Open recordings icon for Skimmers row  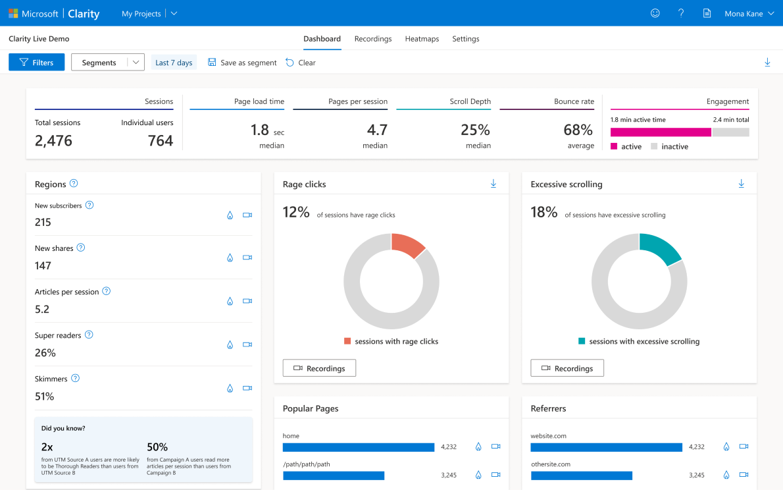point(247,389)
